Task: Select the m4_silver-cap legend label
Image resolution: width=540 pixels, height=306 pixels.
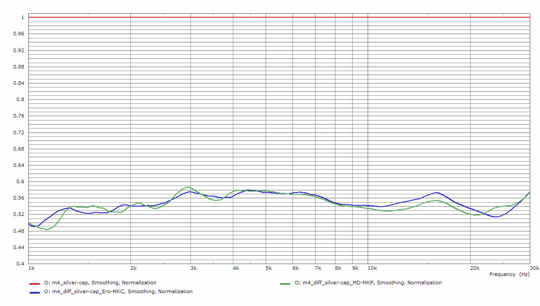Action: click(x=100, y=283)
